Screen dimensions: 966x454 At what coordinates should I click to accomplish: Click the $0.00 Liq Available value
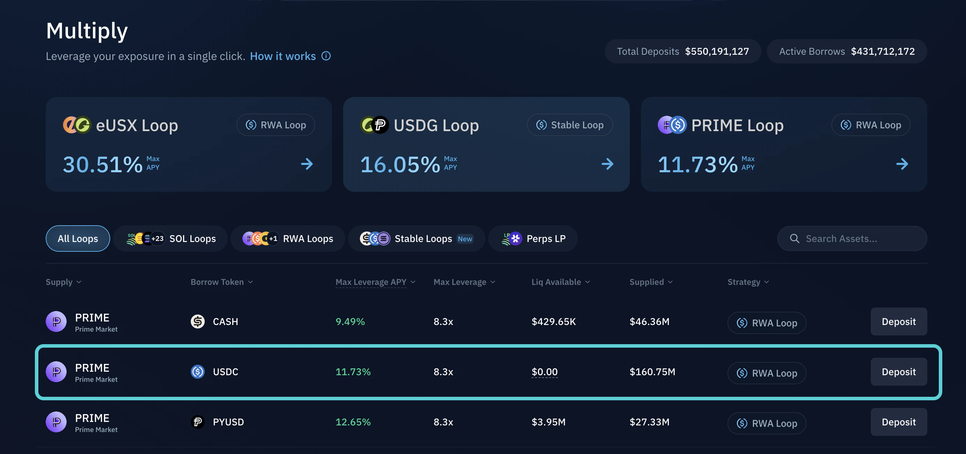pyautogui.click(x=544, y=372)
